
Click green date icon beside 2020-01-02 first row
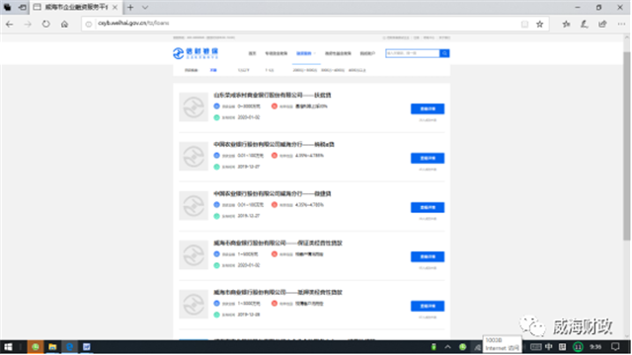(x=216, y=117)
